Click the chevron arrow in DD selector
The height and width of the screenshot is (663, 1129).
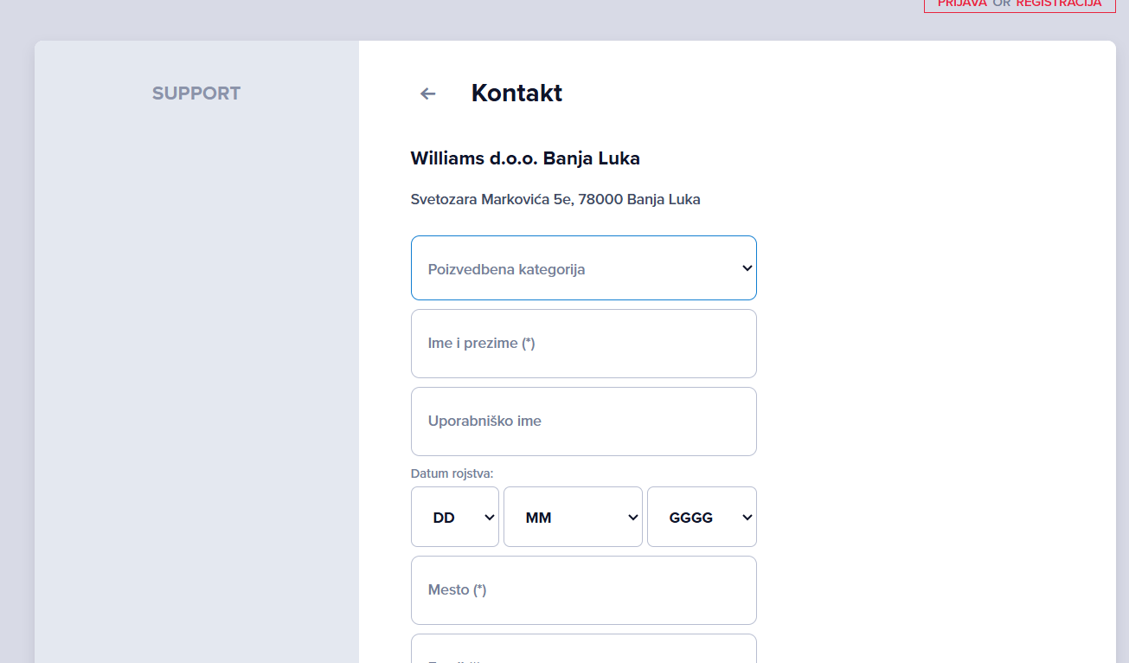coord(489,518)
